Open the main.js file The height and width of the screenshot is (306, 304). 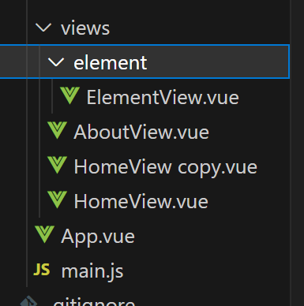click(92, 271)
